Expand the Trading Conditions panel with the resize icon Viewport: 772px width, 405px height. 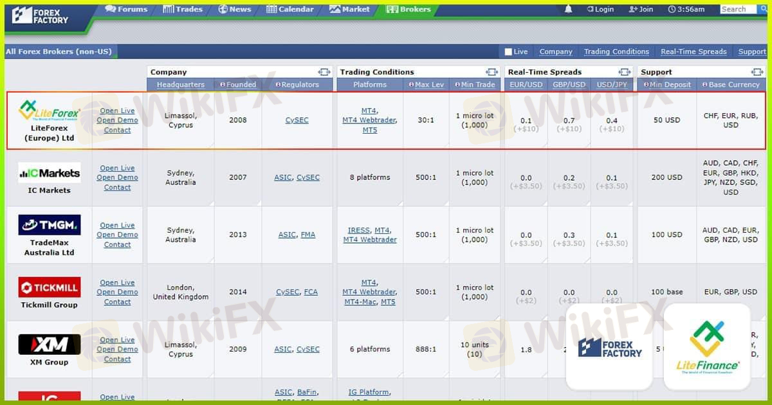click(x=492, y=72)
